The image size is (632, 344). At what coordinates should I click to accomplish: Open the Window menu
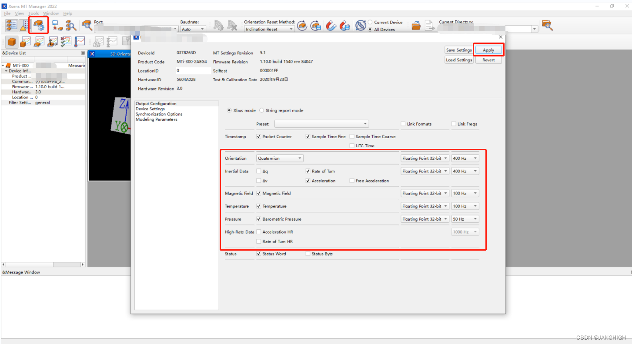point(51,13)
